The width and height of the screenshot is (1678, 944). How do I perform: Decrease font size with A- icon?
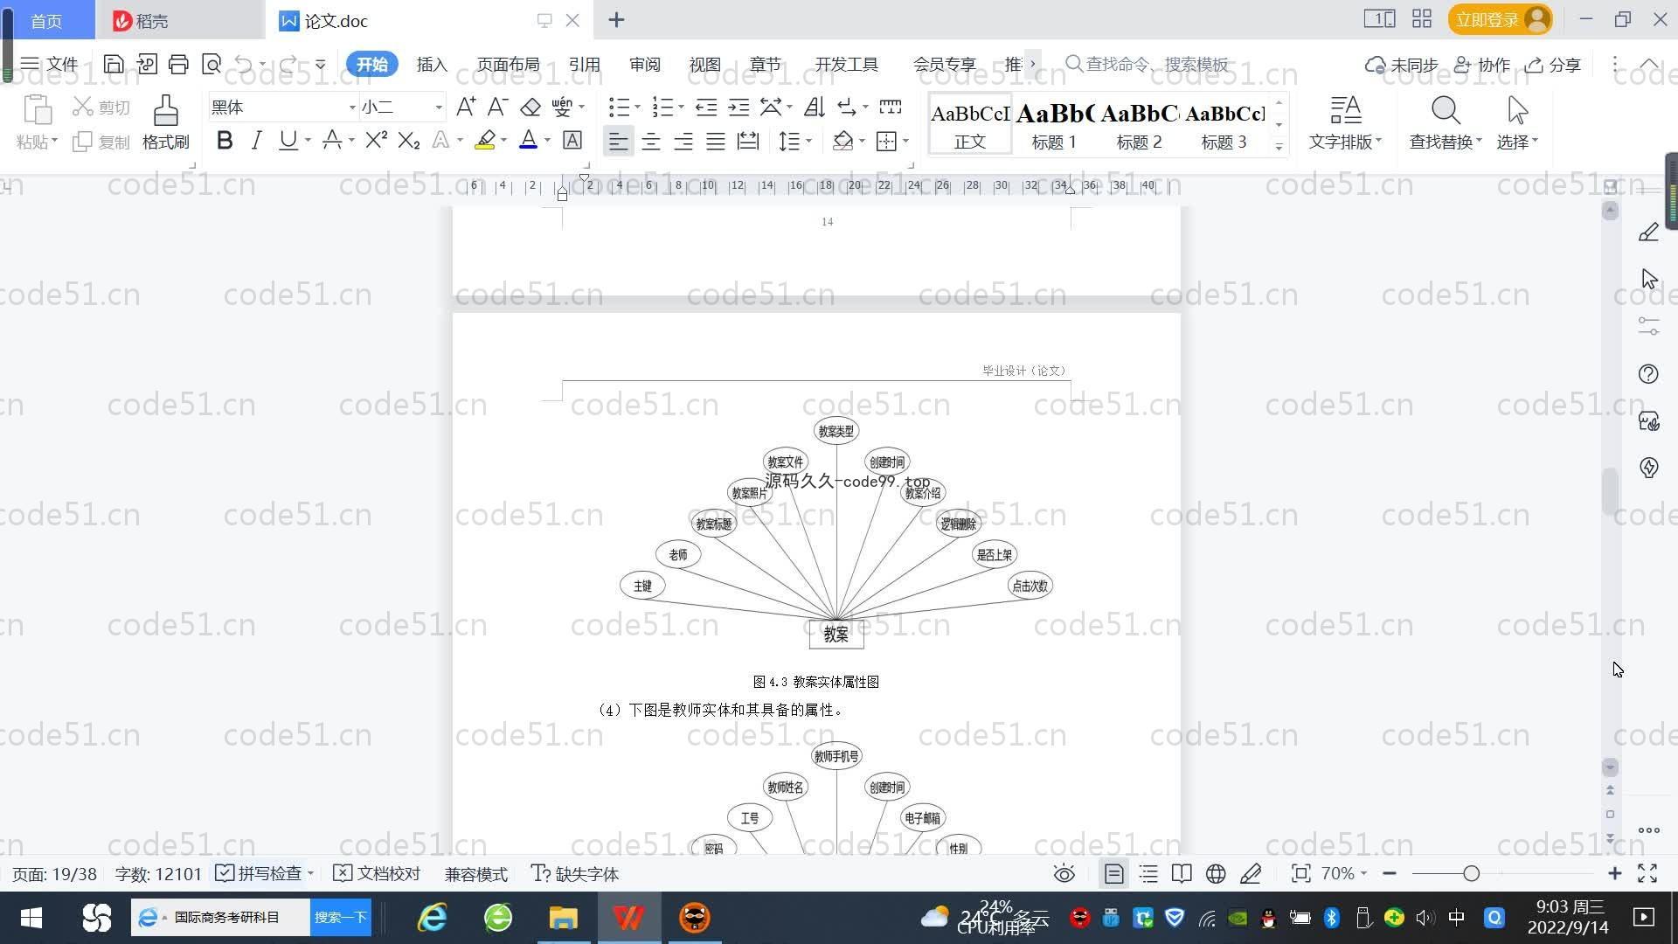click(497, 107)
